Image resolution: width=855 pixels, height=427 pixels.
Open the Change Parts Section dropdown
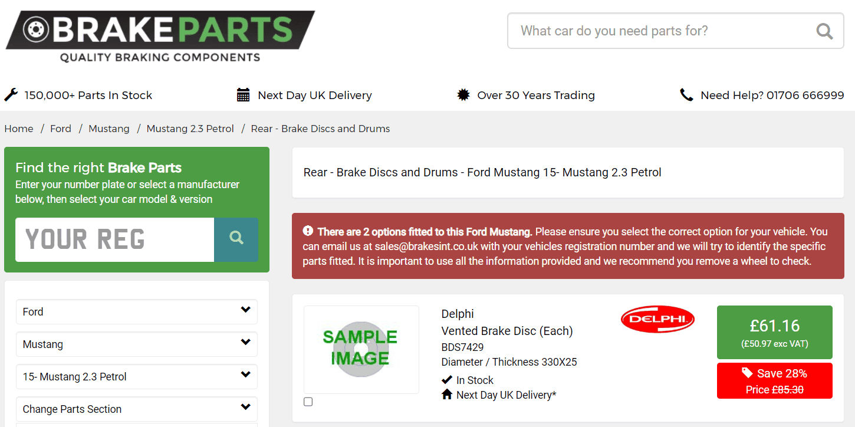137,409
